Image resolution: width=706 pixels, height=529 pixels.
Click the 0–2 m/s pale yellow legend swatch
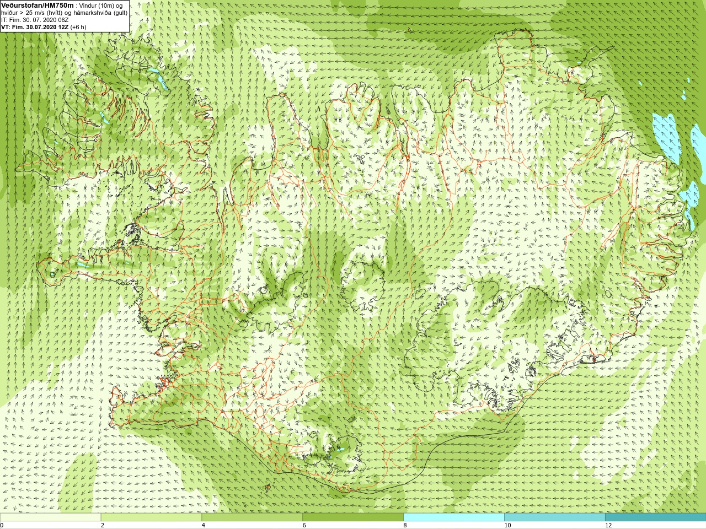click(x=50, y=517)
